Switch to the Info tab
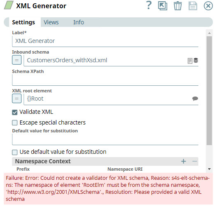214x207 pixels. click(x=79, y=22)
